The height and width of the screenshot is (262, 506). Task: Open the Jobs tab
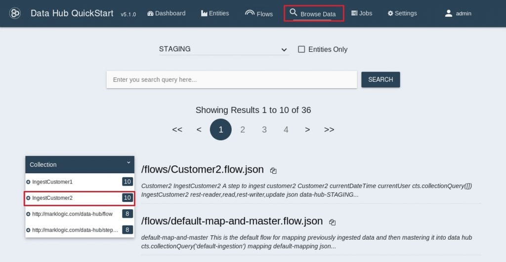(362, 13)
